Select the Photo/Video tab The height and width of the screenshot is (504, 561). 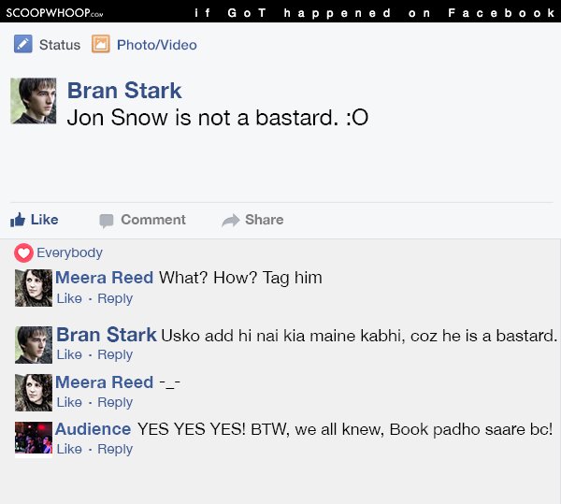click(x=157, y=45)
